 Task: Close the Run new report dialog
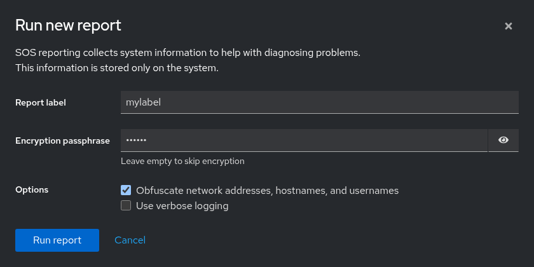[x=508, y=26]
